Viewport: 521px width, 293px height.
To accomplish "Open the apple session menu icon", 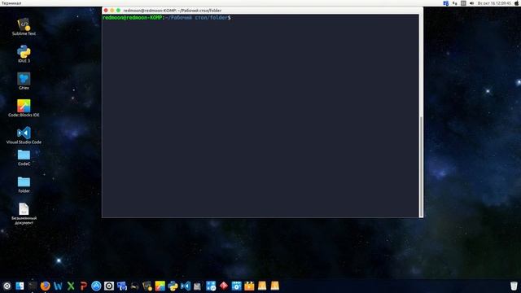I will [x=517, y=3].
